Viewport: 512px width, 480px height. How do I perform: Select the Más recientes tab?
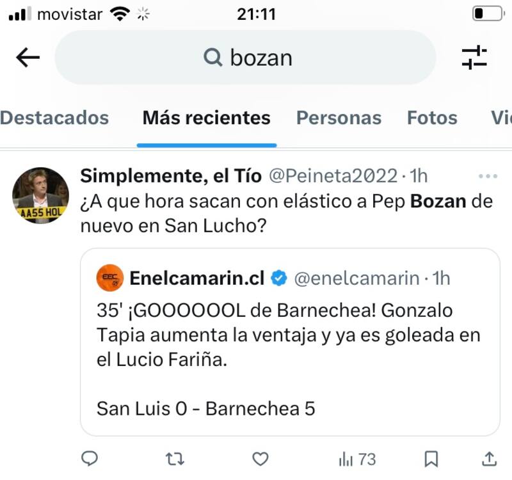tap(206, 118)
